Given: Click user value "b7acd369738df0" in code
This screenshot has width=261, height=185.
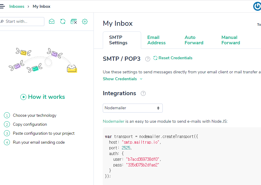Looking at the screenshot, I should pyautogui.click(x=143, y=159).
